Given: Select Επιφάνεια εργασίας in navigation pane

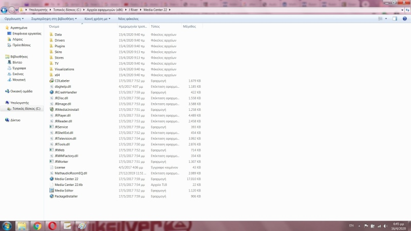Looking at the screenshot, I should 27,33.
